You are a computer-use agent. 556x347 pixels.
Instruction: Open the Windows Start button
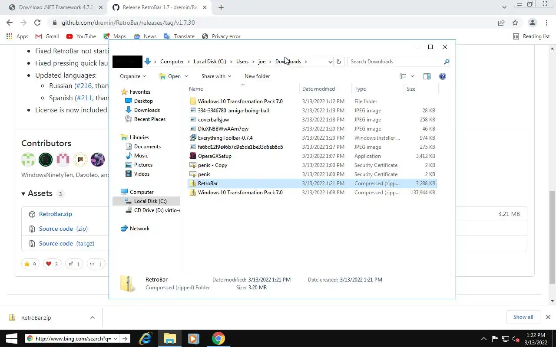coord(12,339)
